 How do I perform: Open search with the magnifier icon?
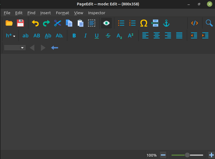(x=209, y=23)
